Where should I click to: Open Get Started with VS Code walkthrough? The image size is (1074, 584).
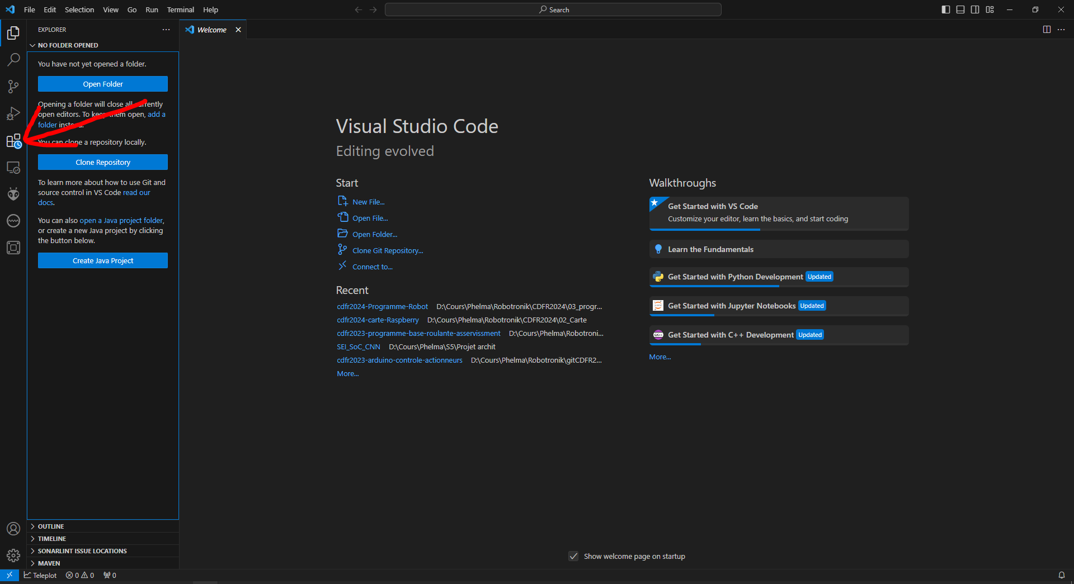tap(779, 213)
